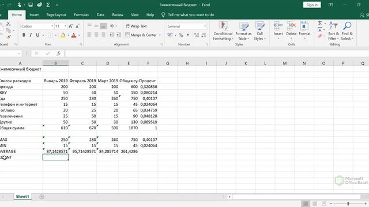369x207 pixels.
Task: Switch to Normal view in status bar
Action: [306, 204]
